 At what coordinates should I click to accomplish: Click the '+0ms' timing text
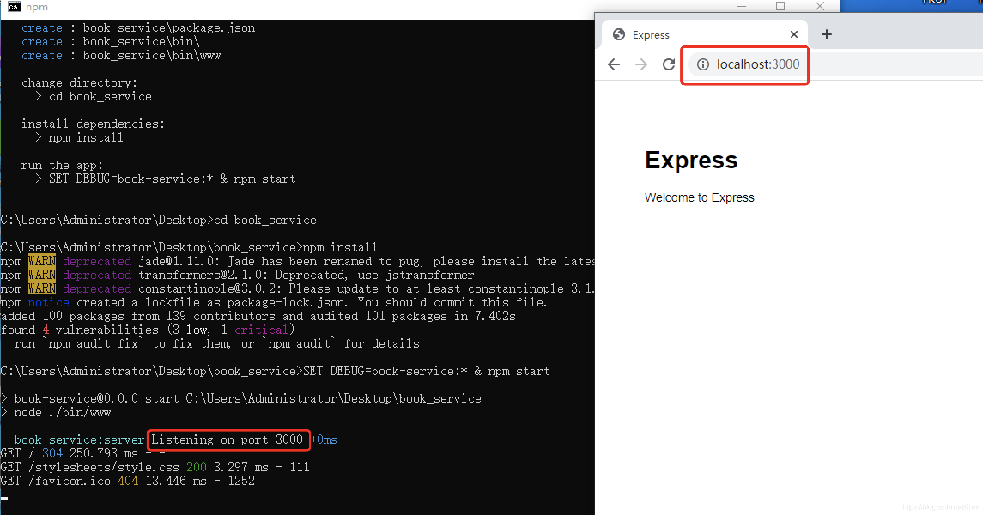[324, 440]
